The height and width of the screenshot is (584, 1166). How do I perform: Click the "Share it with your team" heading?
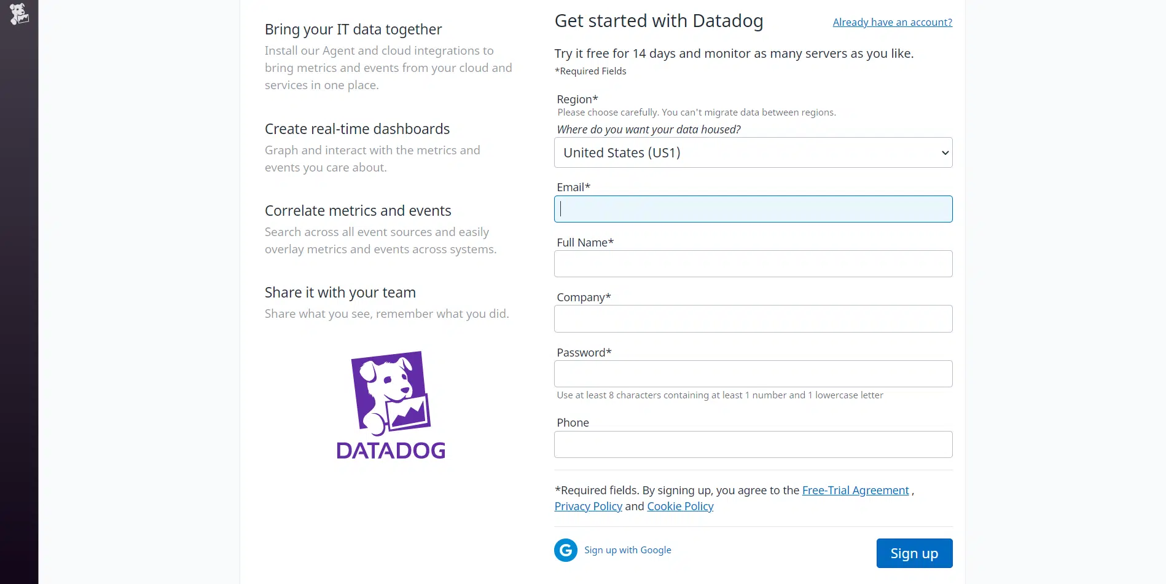click(x=340, y=293)
